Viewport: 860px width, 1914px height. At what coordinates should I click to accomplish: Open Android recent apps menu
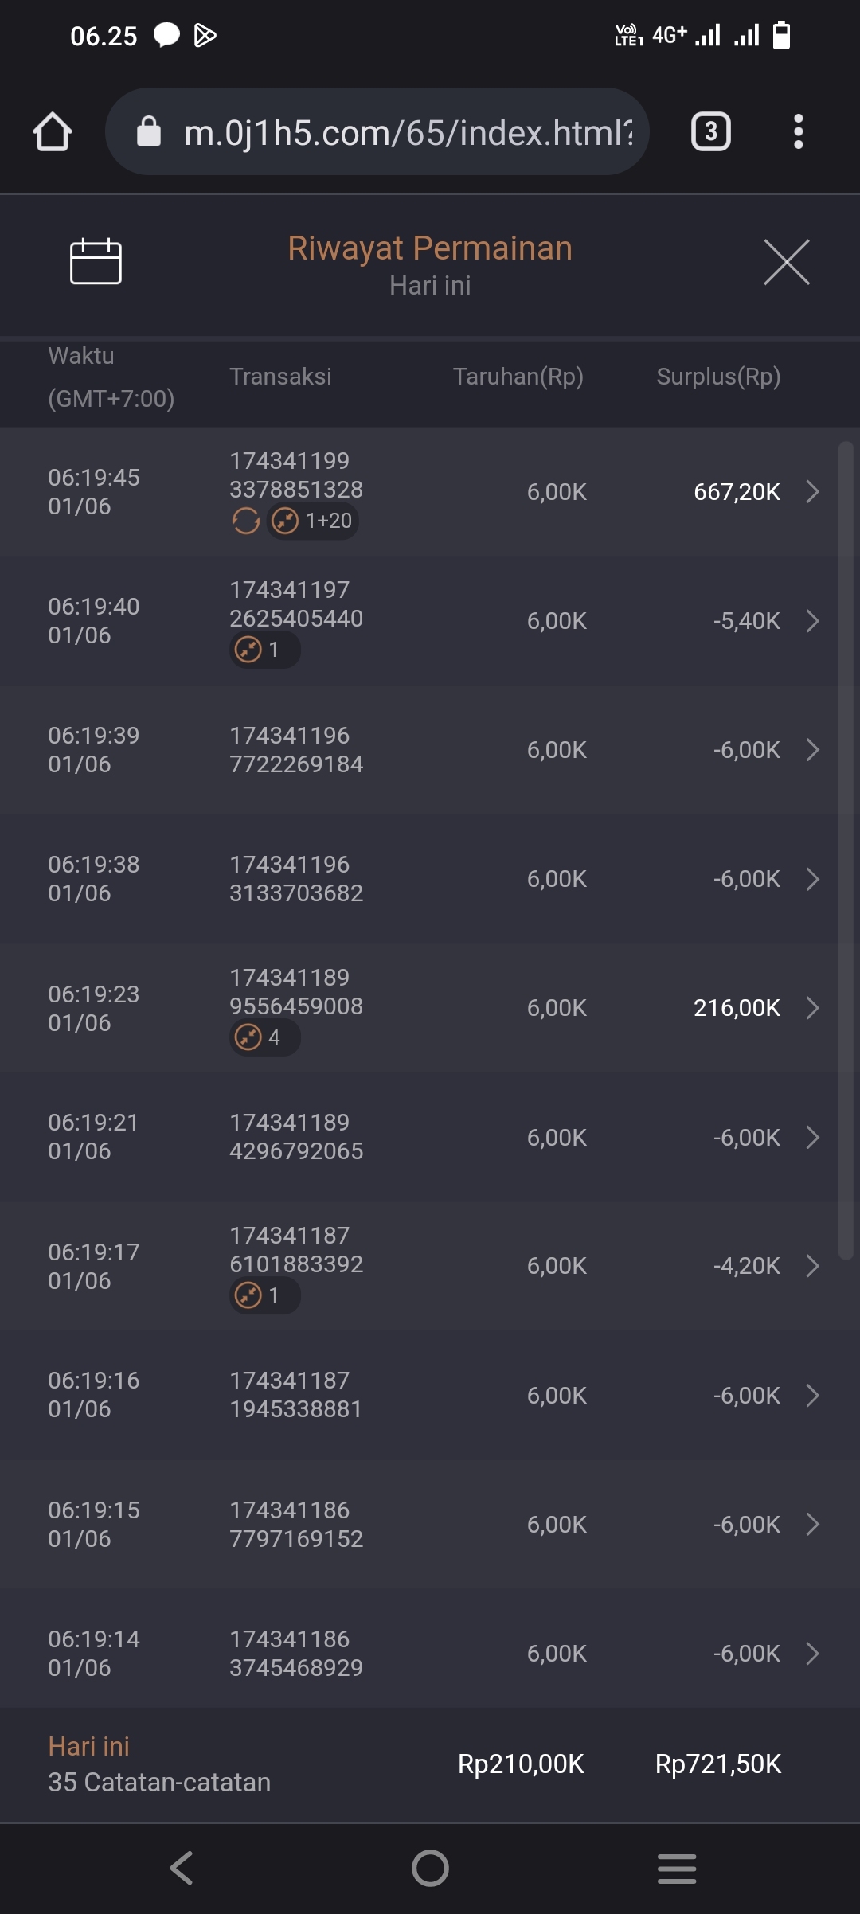click(x=677, y=1868)
